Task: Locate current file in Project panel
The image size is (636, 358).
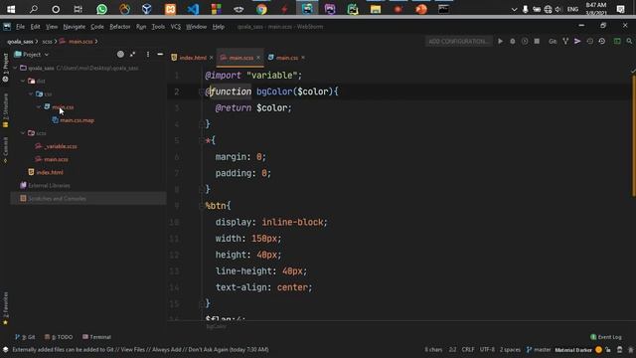Action: (x=120, y=54)
